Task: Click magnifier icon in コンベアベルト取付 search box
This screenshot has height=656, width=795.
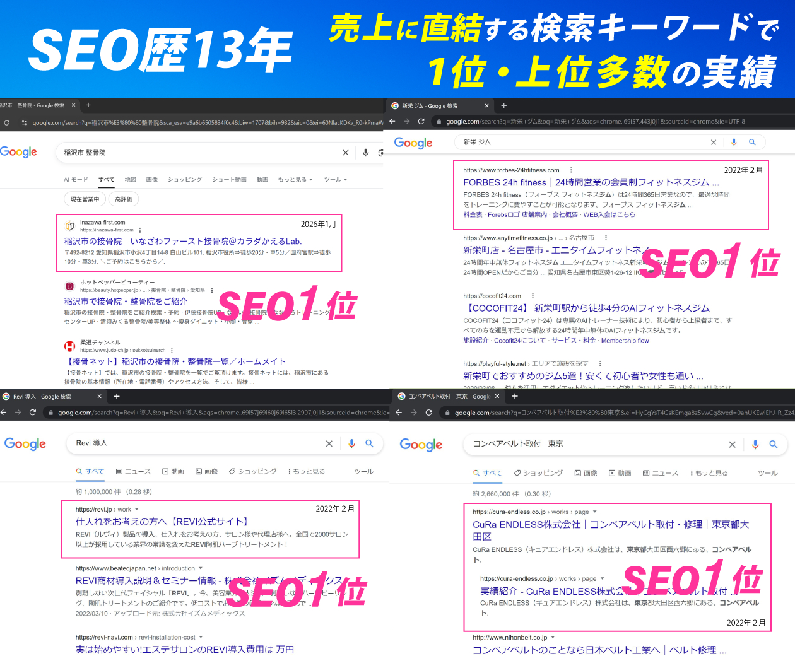Action: coord(774,445)
